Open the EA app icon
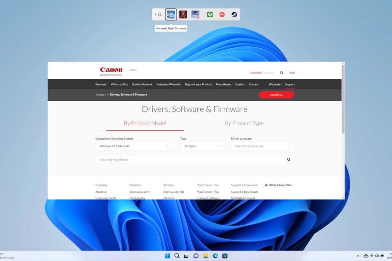Viewport: 392px width, 261px height. [x=222, y=15]
